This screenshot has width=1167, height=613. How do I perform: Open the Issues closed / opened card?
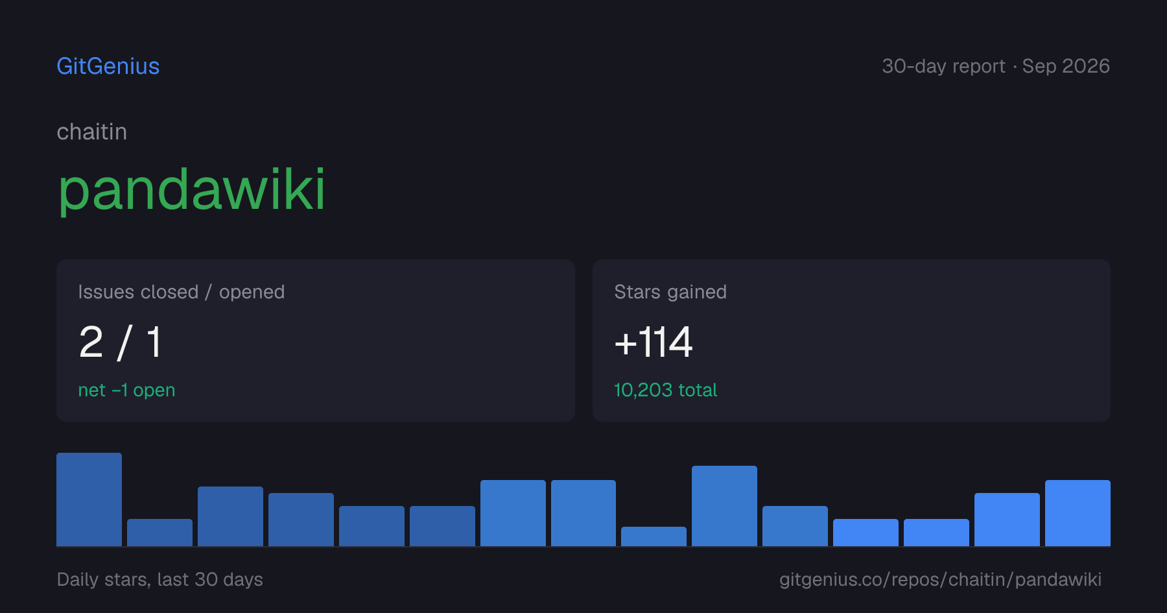coord(316,341)
